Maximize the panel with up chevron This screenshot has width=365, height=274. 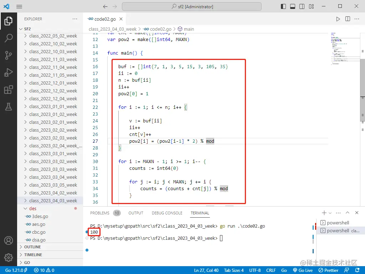pyautogui.click(x=348, y=213)
